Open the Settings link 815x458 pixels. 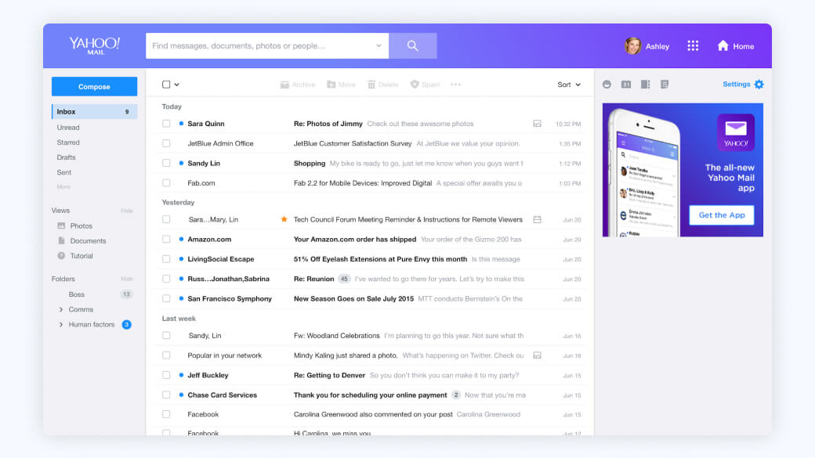point(736,84)
